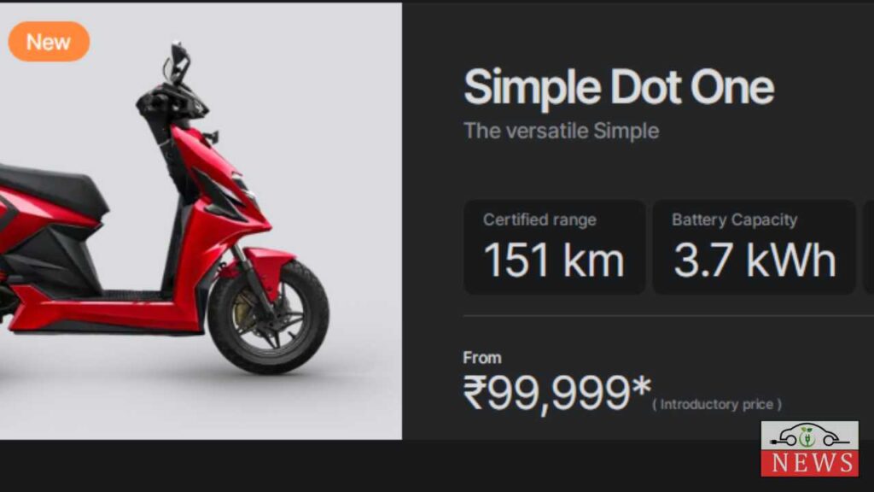Click the Battery Capacity label
The width and height of the screenshot is (874, 492).
point(734,220)
